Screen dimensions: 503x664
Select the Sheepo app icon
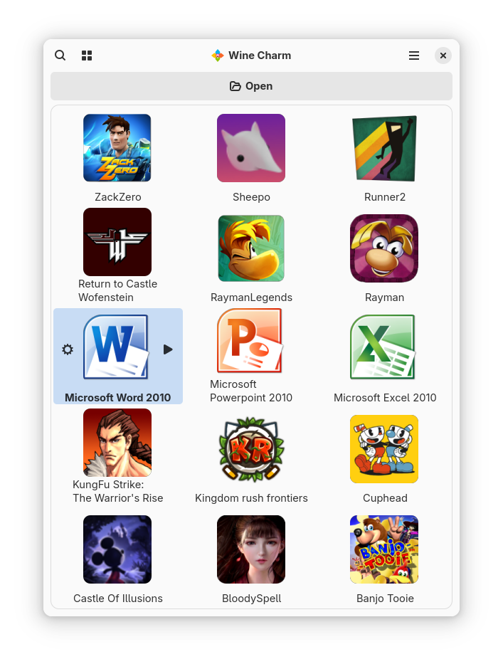tap(251, 148)
